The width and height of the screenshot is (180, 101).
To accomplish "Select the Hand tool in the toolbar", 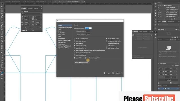I will [2, 65].
